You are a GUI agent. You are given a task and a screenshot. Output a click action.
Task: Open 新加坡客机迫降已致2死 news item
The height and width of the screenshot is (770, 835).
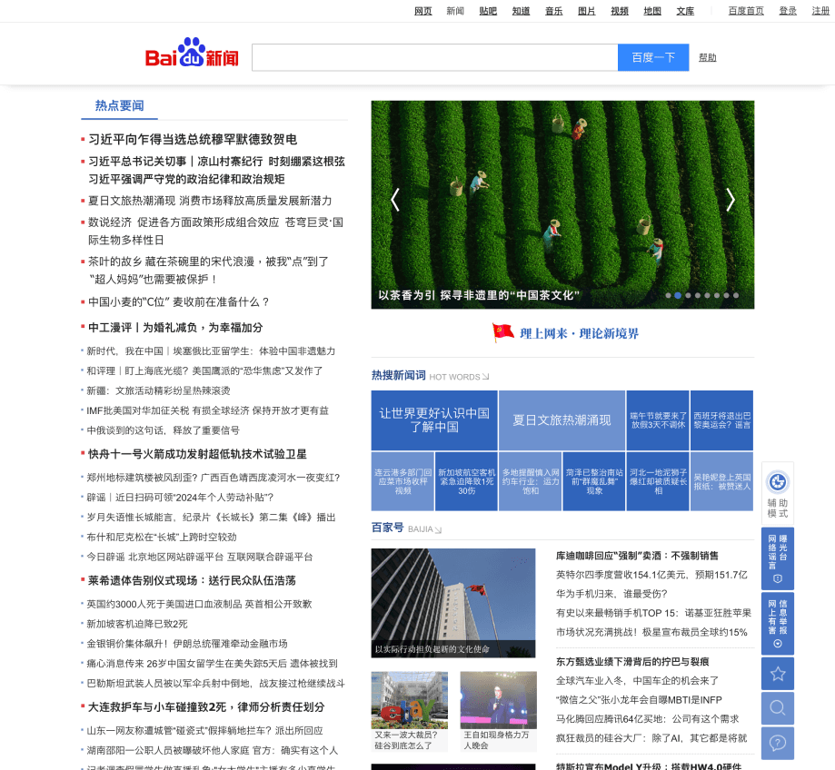(x=137, y=624)
